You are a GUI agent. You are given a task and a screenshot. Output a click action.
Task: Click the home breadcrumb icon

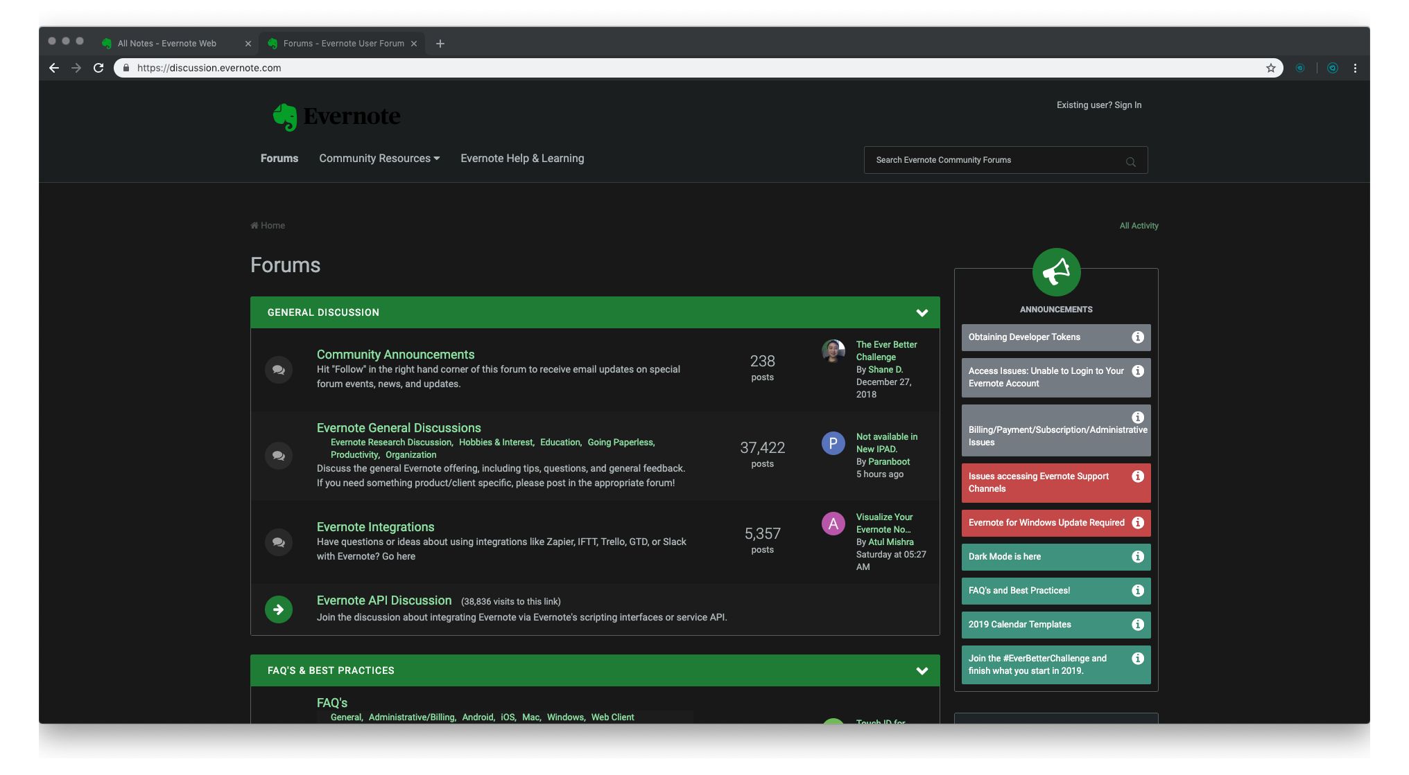254,226
